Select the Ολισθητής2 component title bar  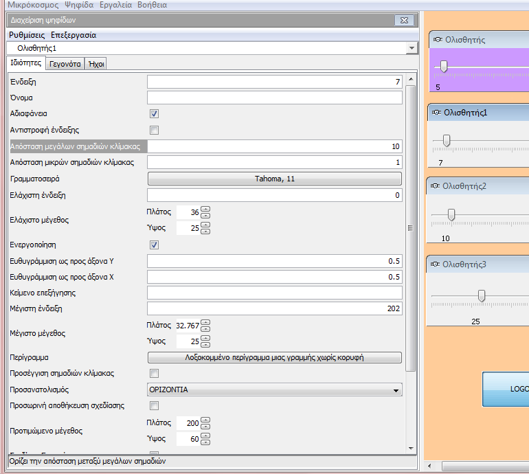click(x=477, y=186)
